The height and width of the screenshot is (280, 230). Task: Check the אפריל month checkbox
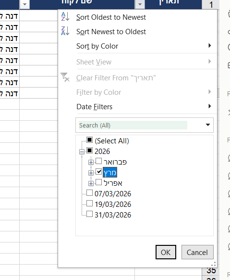98,182
